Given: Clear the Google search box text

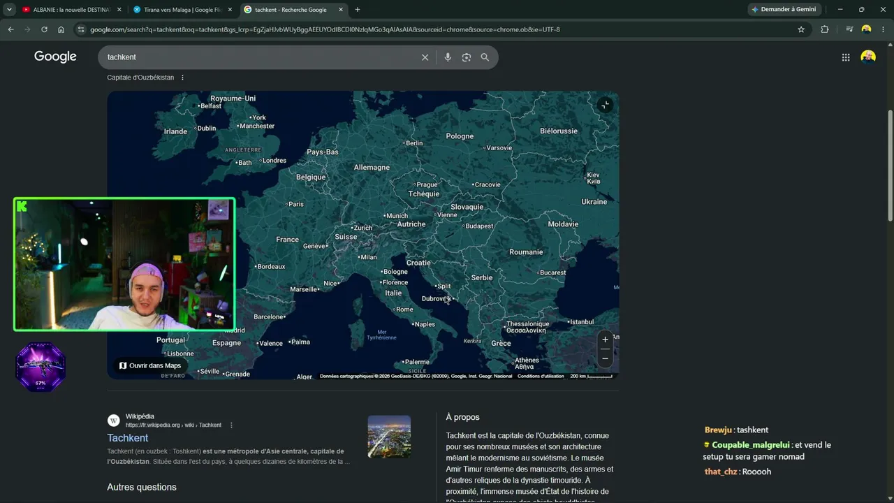Looking at the screenshot, I should (425, 57).
